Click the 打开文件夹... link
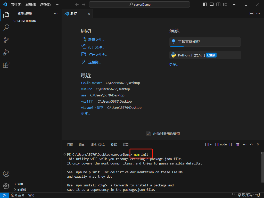Viewport: 264px width, 198px height. [98, 55]
